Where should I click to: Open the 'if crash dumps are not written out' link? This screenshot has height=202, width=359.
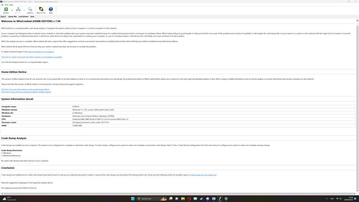coord(202,175)
